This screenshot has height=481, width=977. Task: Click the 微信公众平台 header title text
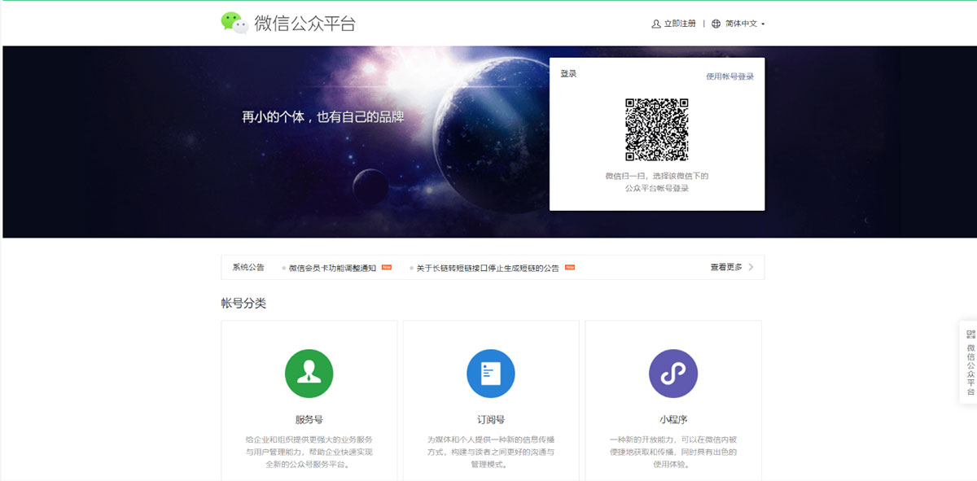(304, 24)
